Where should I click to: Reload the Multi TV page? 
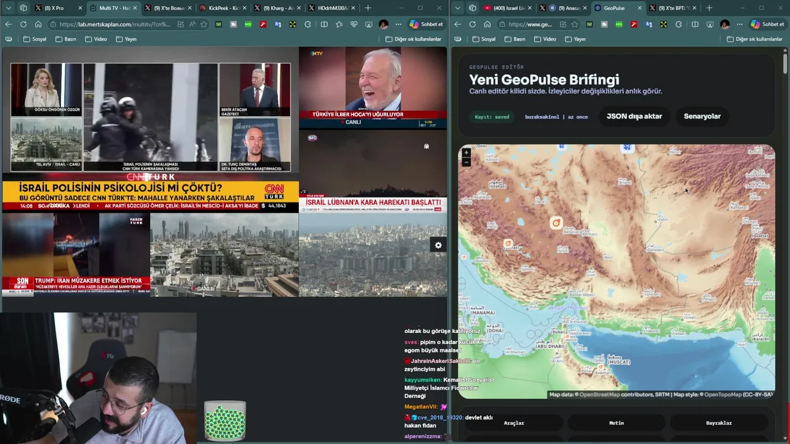pos(23,24)
